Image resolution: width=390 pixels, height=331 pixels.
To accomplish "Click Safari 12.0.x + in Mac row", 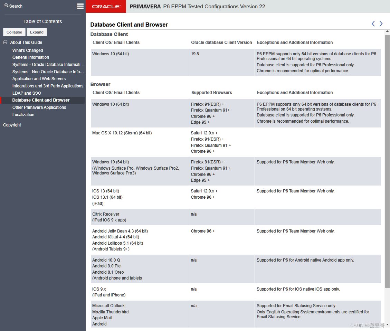I will pos(204,133).
